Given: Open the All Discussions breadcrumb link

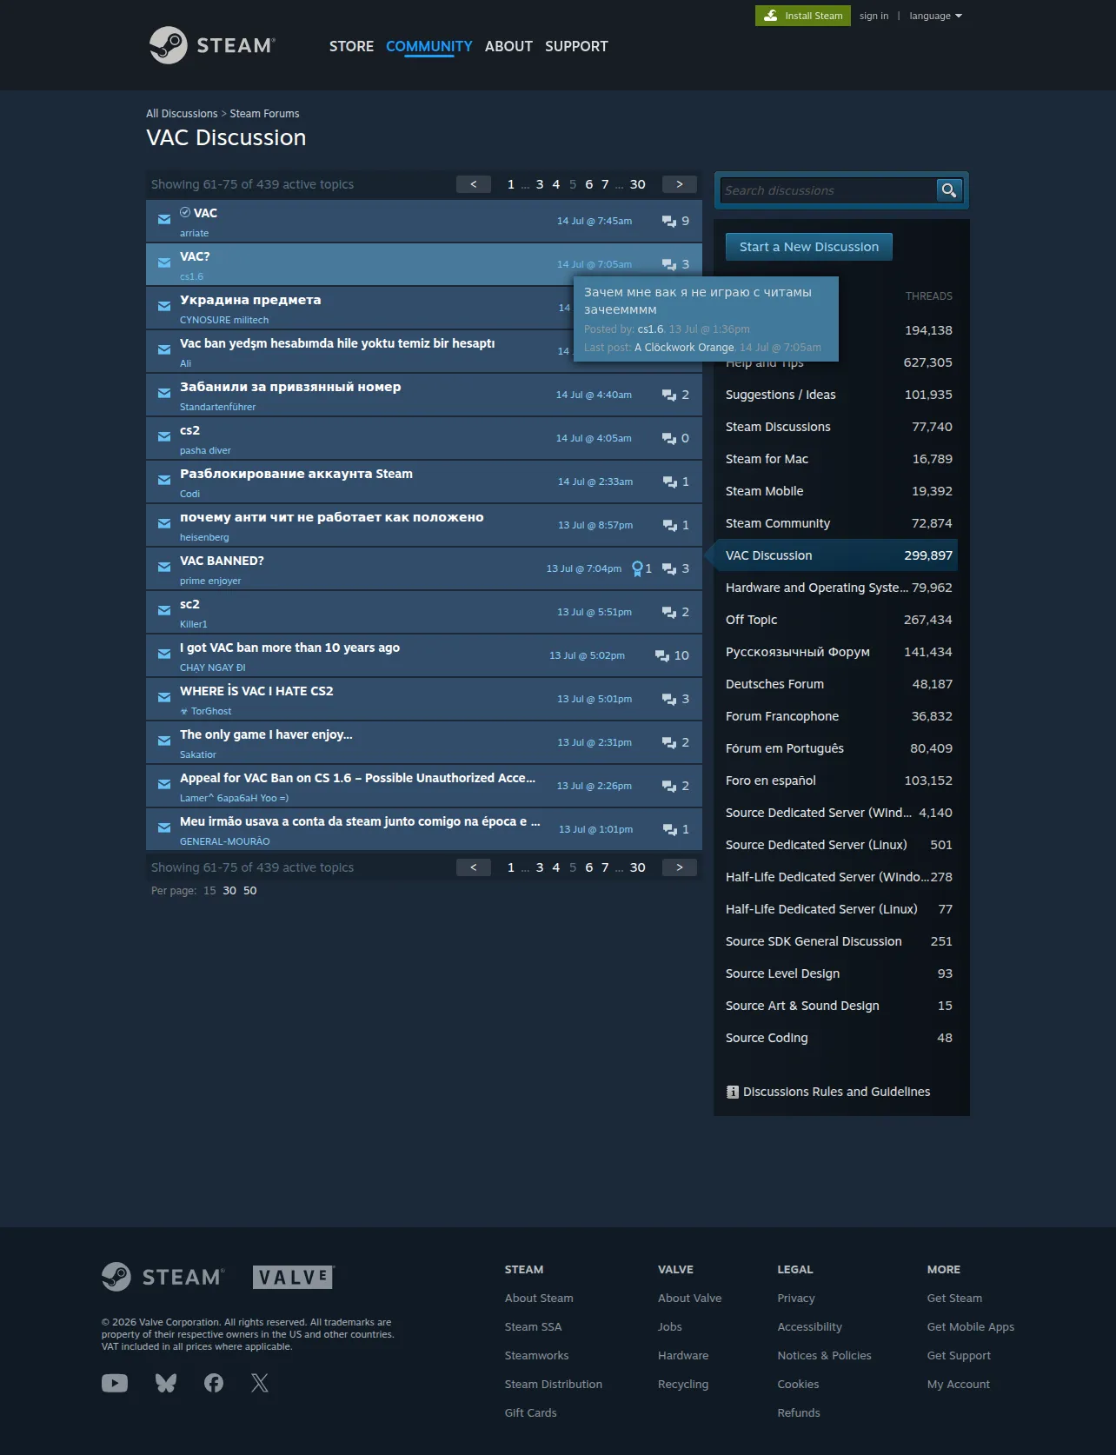Looking at the screenshot, I should point(182,114).
